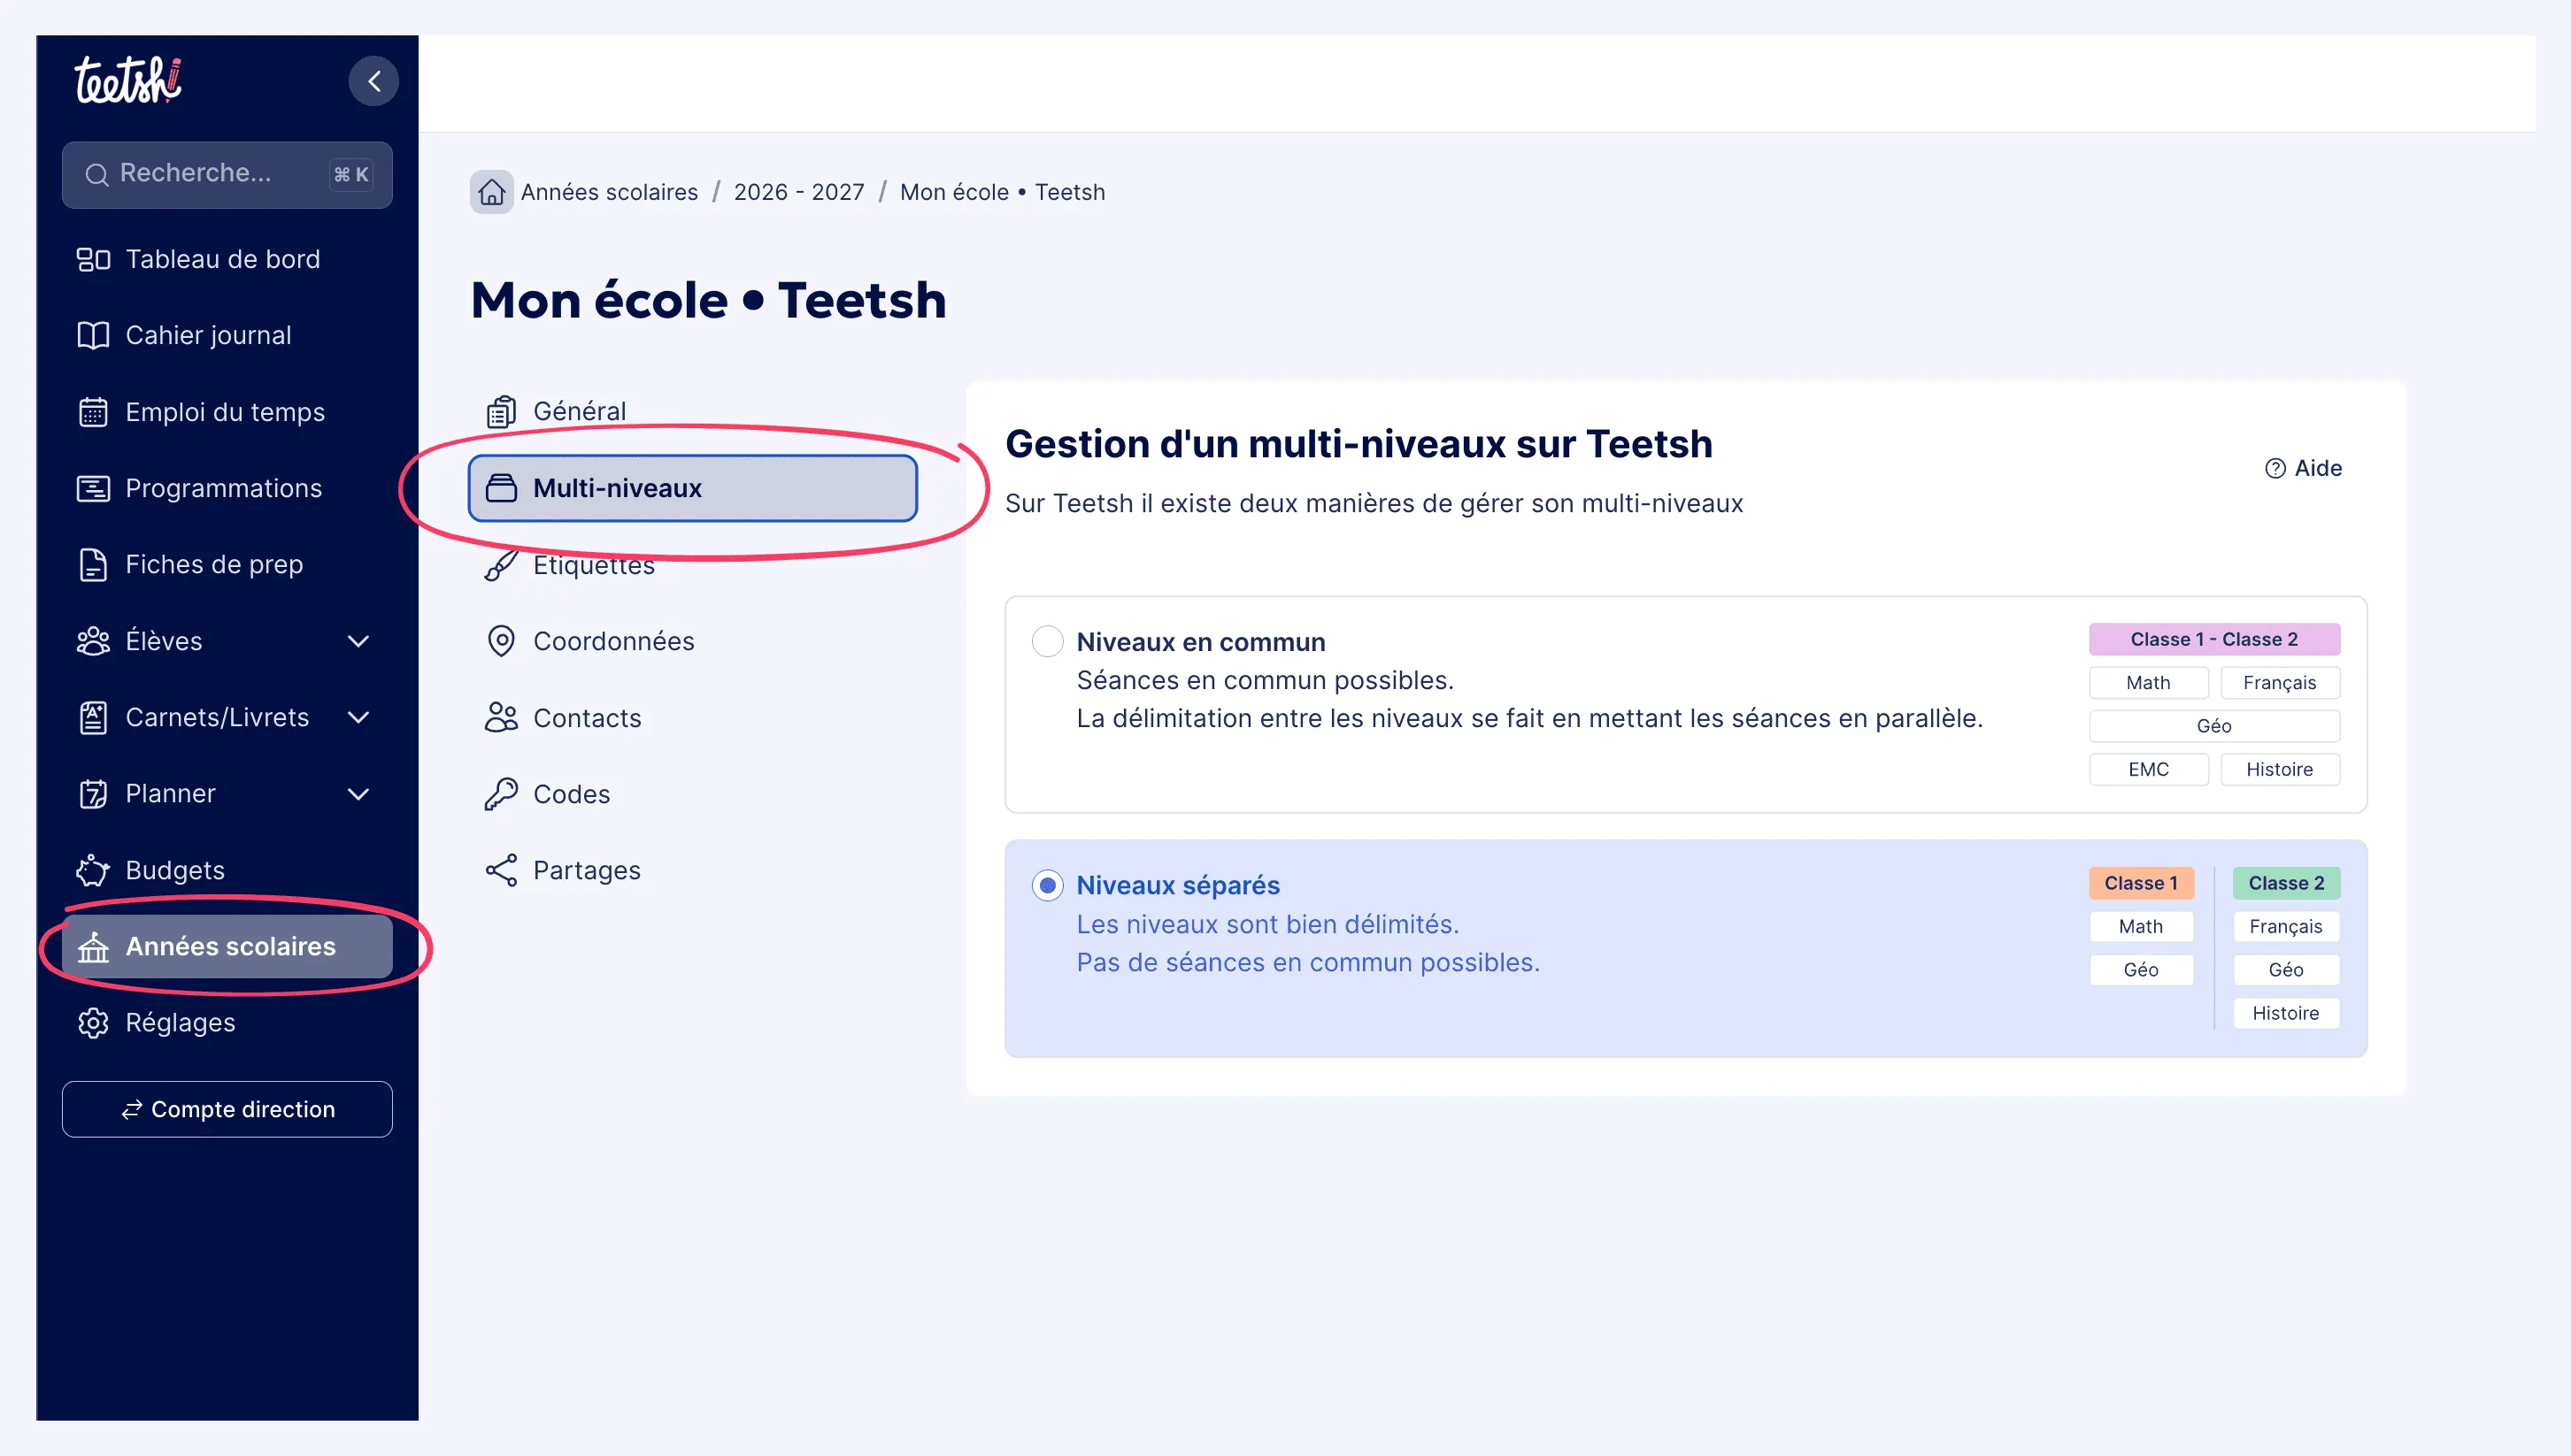This screenshot has width=2571, height=1456.
Task: Click the Budgets piggy bank icon
Action: 93,870
